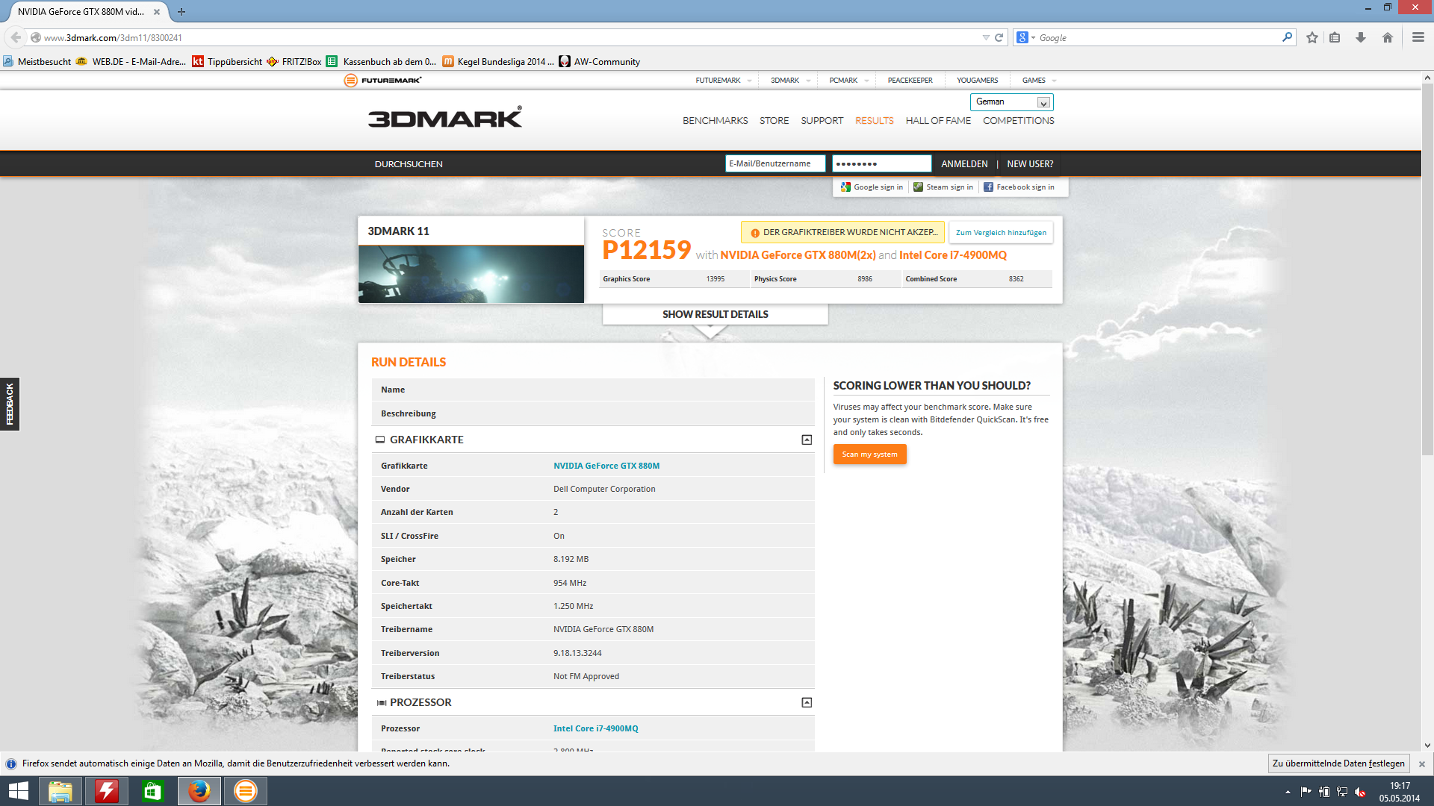Open the FEEDBACK side tab
This screenshot has height=806, width=1434.
click(x=10, y=404)
